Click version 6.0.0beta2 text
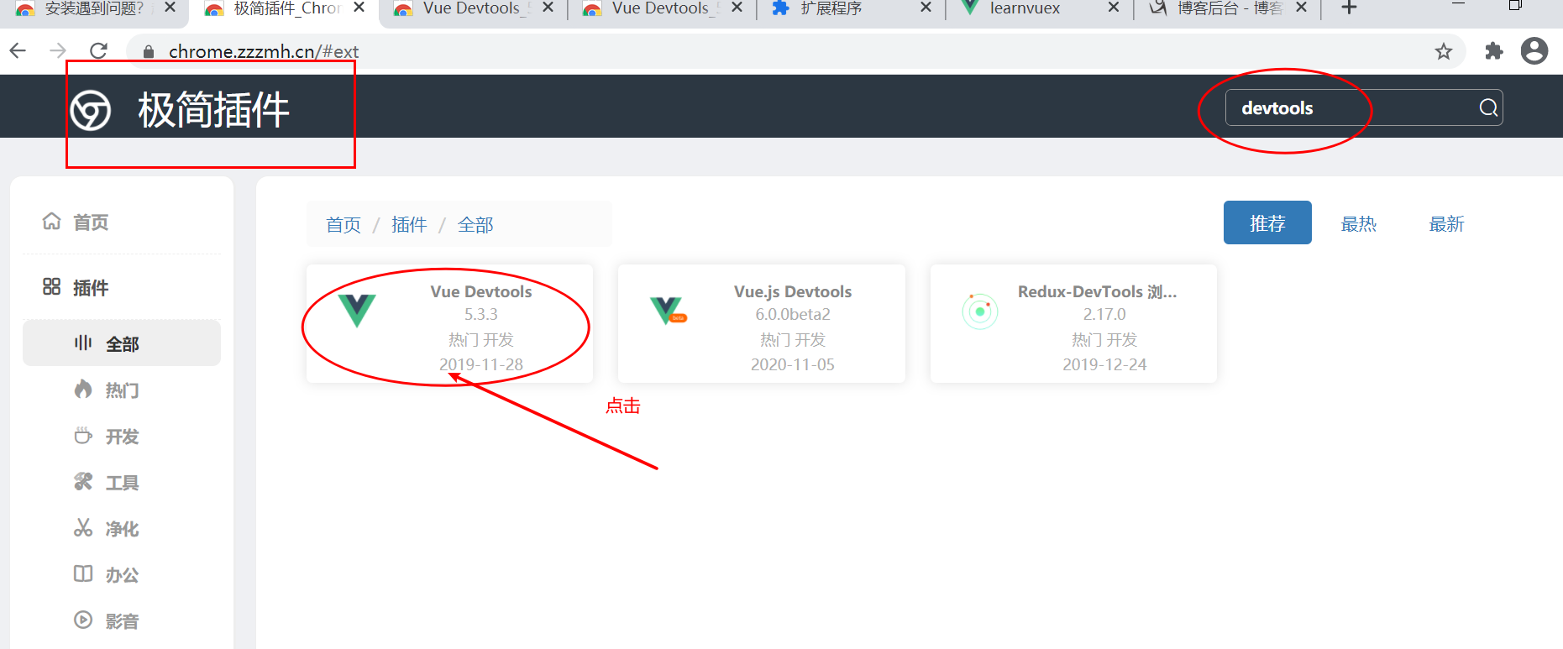This screenshot has width=1563, height=649. click(793, 314)
